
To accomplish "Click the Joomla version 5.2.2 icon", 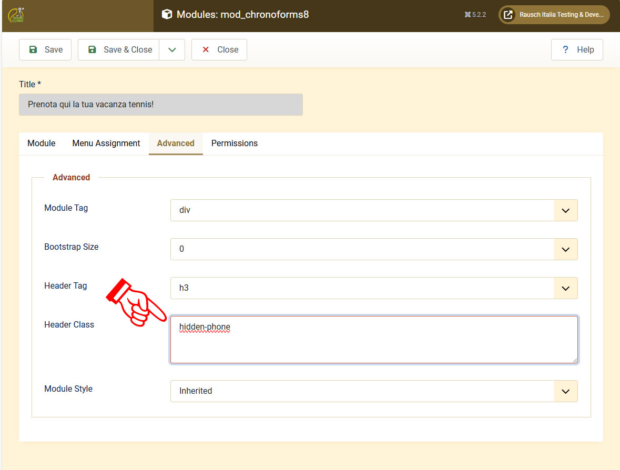I will 467,15.
